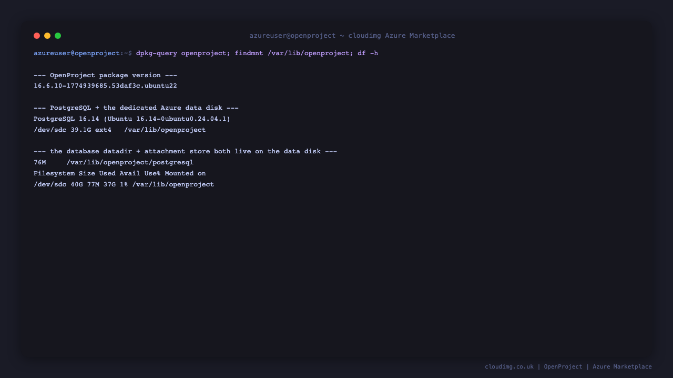Click the terminal title 'azureuser@openproject ~ cloudimg Azure Marketplace'
Viewport: 673px width, 378px height.
(x=352, y=36)
